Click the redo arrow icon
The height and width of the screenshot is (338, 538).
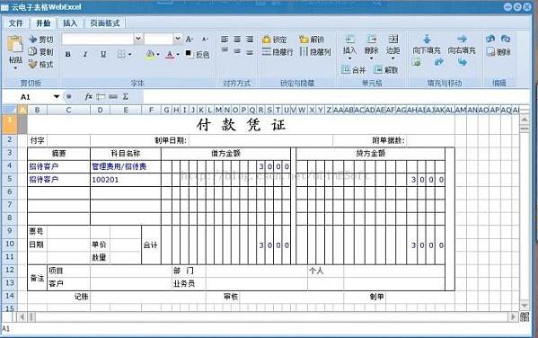point(506,39)
